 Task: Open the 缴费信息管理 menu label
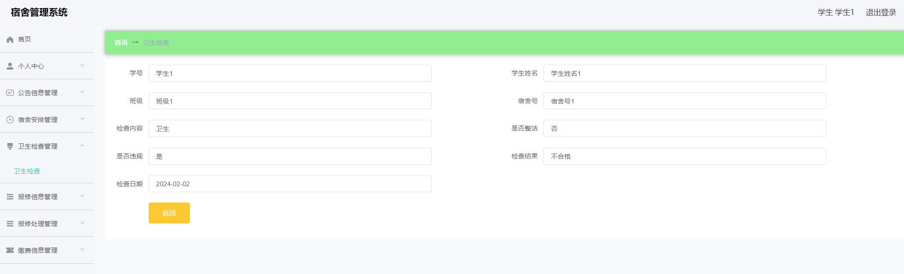38,250
